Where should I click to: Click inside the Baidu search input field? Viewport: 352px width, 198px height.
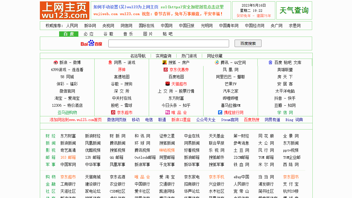point(169,43)
